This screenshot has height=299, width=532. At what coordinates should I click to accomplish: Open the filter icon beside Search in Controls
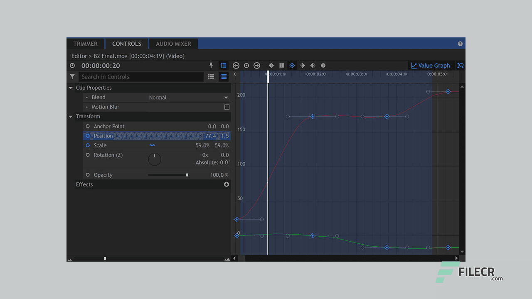[72, 76]
